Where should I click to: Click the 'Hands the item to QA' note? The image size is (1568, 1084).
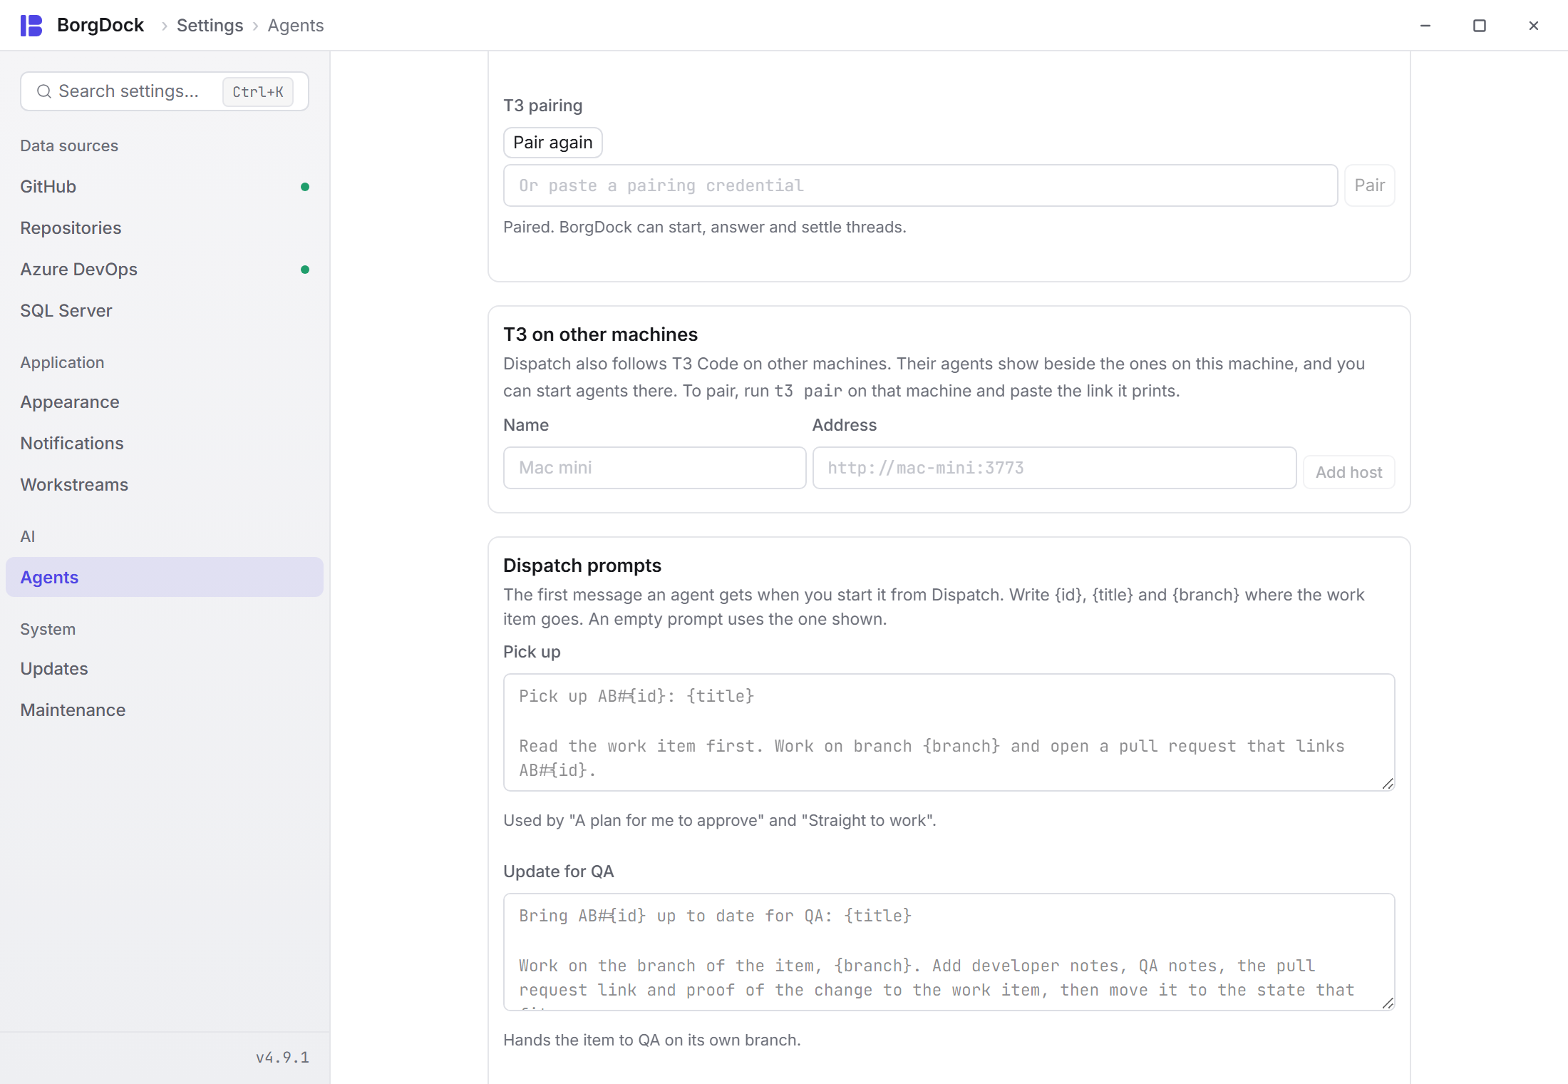[652, 1040]
